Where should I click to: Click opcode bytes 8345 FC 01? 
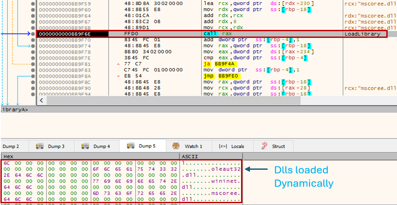coord(143,40)
